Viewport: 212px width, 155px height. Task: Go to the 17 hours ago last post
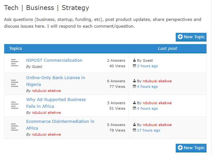click(148, 130)
